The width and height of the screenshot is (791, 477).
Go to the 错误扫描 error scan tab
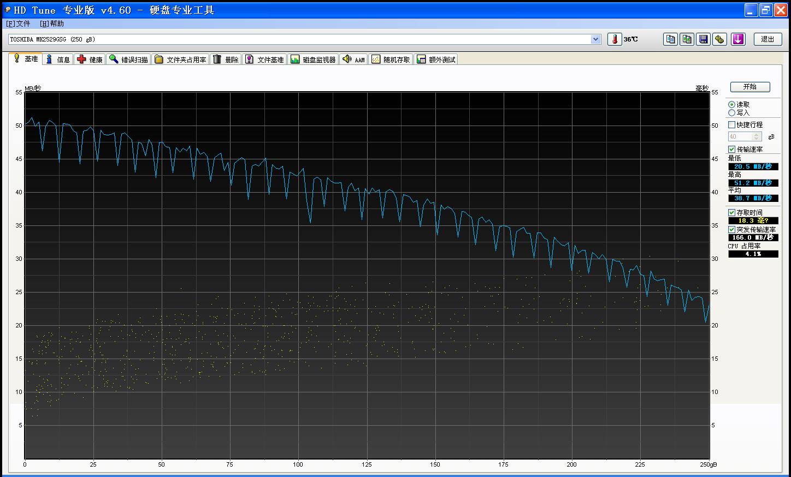(128, 59)
